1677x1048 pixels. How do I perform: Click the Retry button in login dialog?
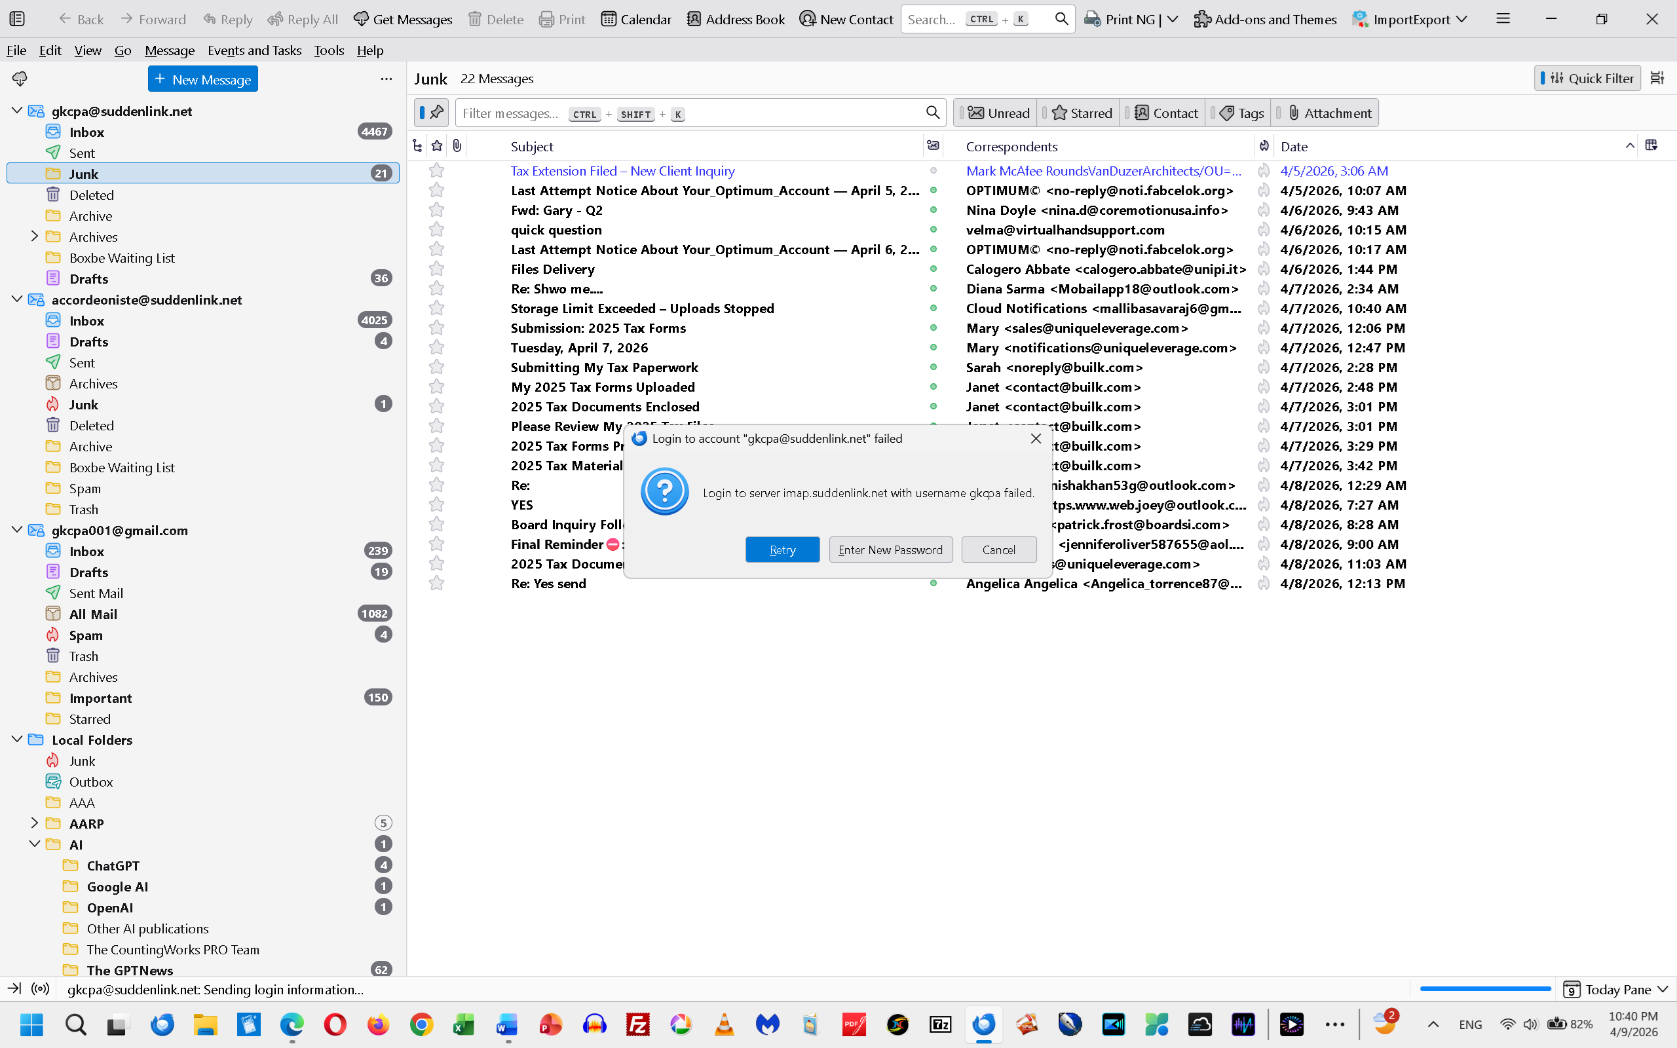tap(782, 550)
